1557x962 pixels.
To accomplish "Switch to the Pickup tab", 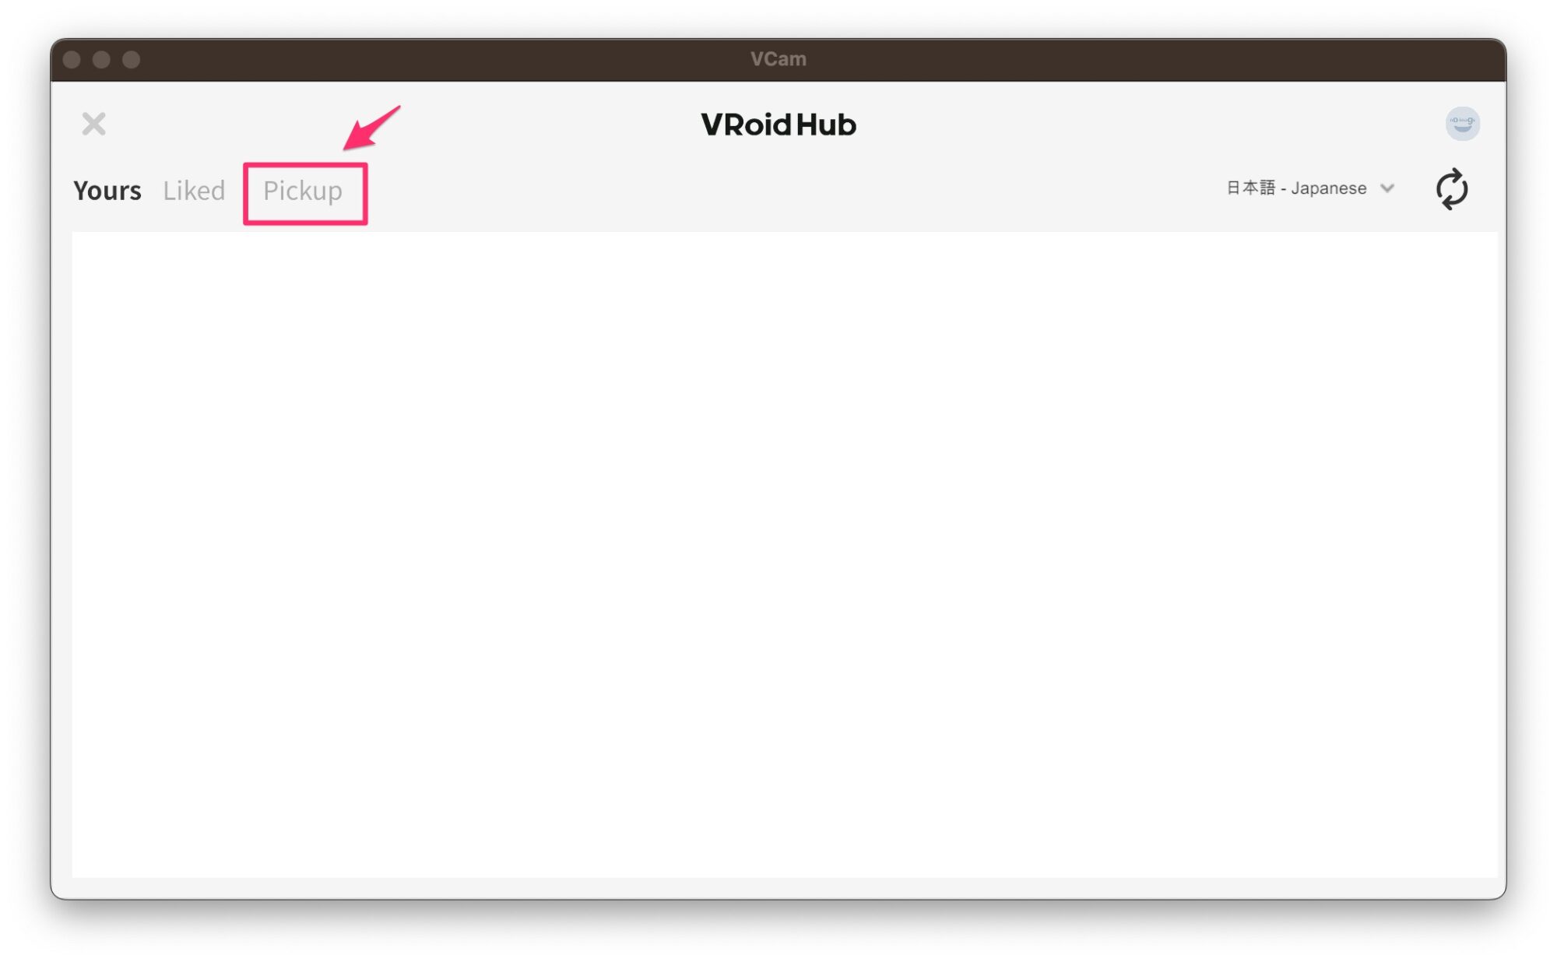I will pos(303,191).
